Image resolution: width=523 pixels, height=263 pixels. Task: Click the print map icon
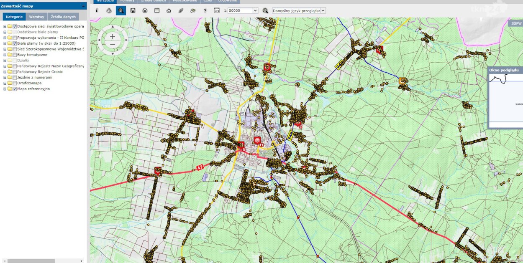(x=145, y=10)
